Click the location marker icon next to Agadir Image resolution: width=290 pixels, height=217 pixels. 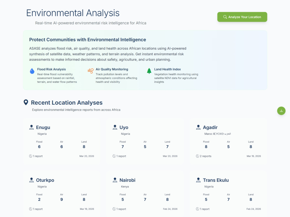[198, 127]
